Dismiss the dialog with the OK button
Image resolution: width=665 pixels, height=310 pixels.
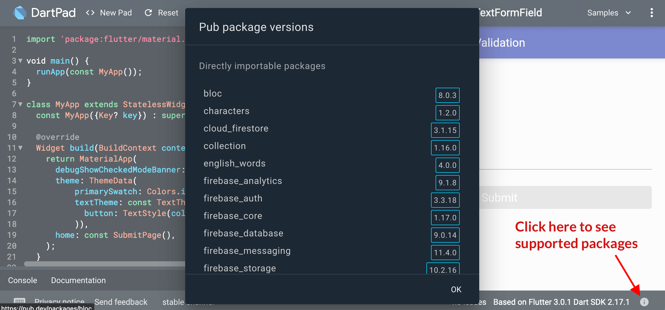[456, 289]
